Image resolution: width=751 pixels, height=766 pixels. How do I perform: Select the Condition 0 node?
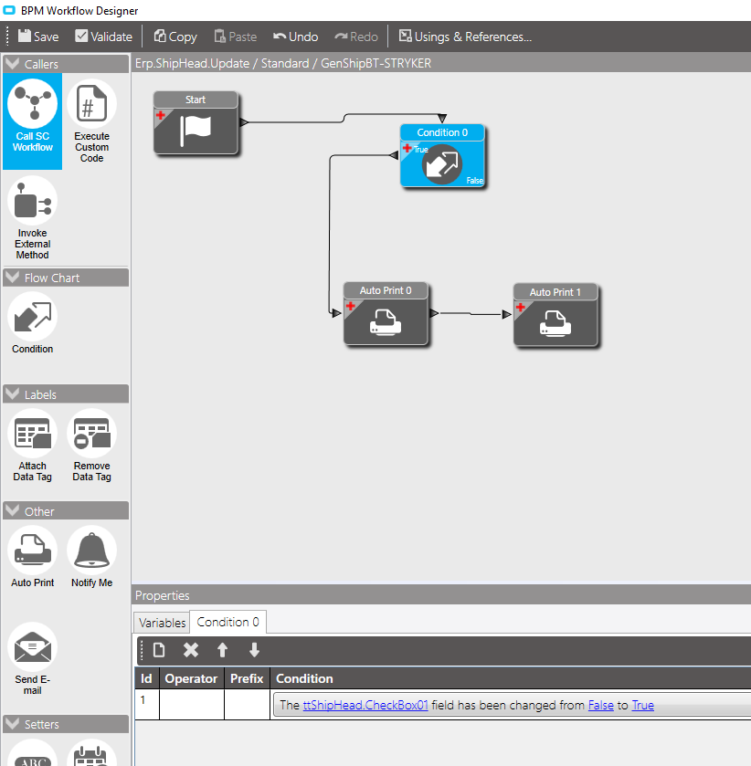442,156
